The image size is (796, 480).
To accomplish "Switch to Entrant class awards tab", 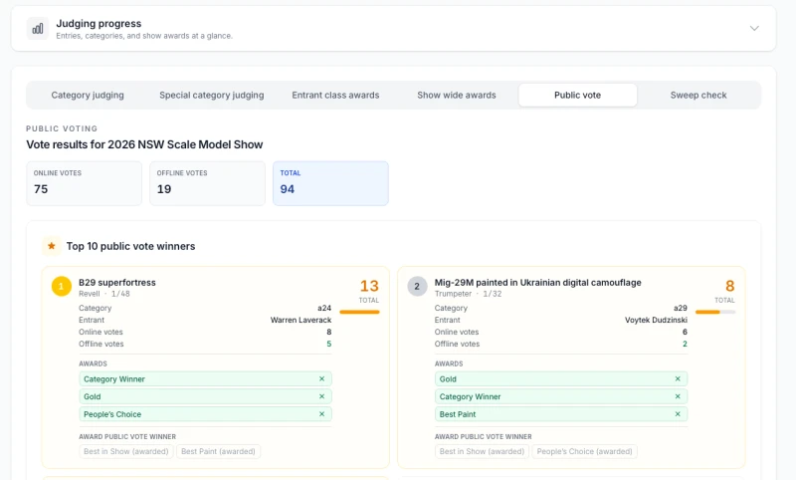I will click(335, 95).
